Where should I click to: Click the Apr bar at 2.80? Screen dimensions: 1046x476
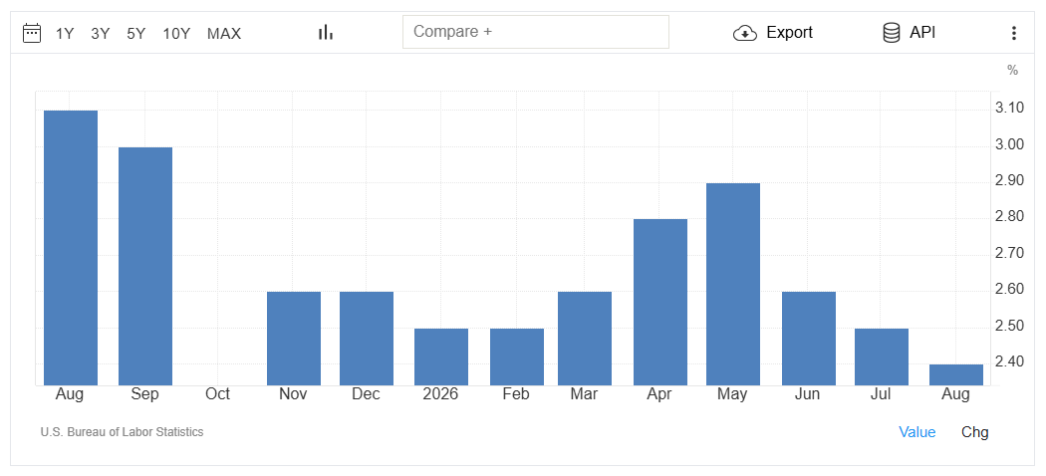(x=660, y=302)
